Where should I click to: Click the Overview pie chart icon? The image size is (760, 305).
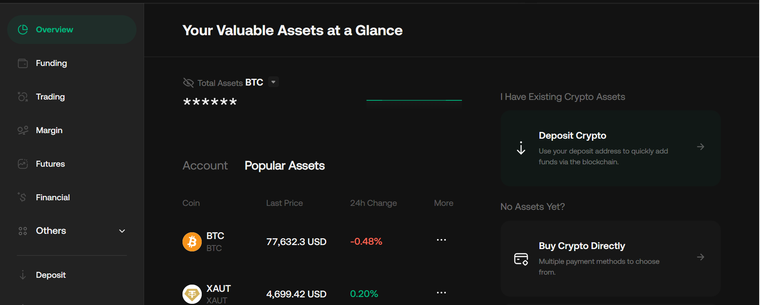pyautogui.click(x=23, y=30)
